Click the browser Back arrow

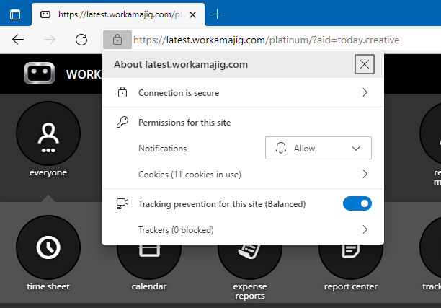pos(18,40)
